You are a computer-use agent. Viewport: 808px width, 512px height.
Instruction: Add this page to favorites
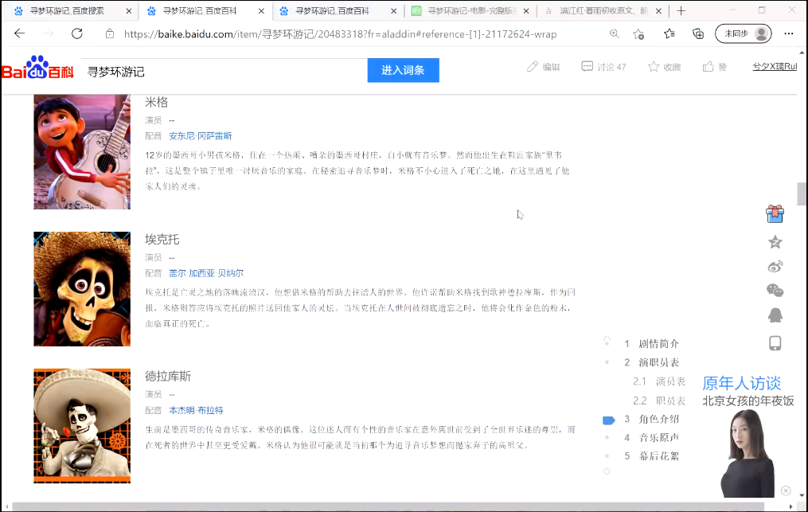click(639, 34)
